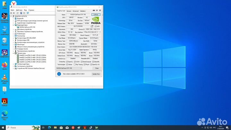Select NVIDIA GeForce GTX 745 in device tree
Screen dimensions: 231x130
27,27
